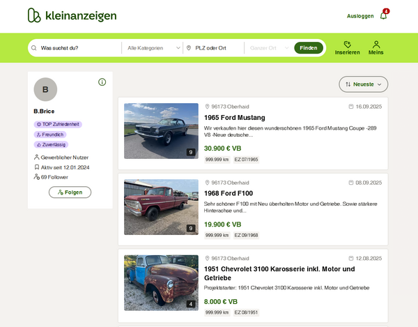
Task: Expand the Ganzer Ort radius dropdown
Action: [267, 48]
